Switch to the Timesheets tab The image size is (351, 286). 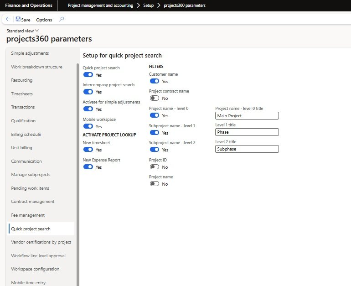[22, 94]
